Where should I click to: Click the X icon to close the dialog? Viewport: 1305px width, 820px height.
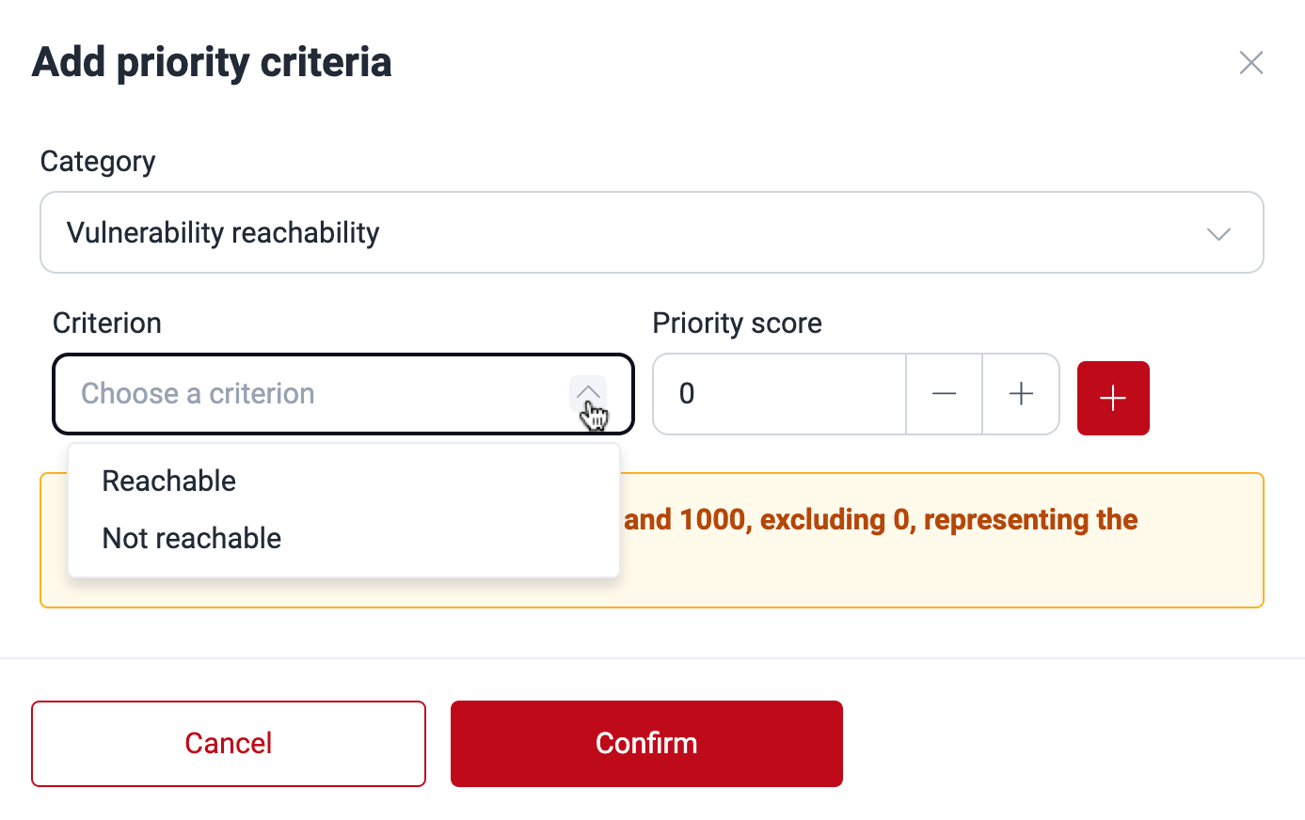1251,62
